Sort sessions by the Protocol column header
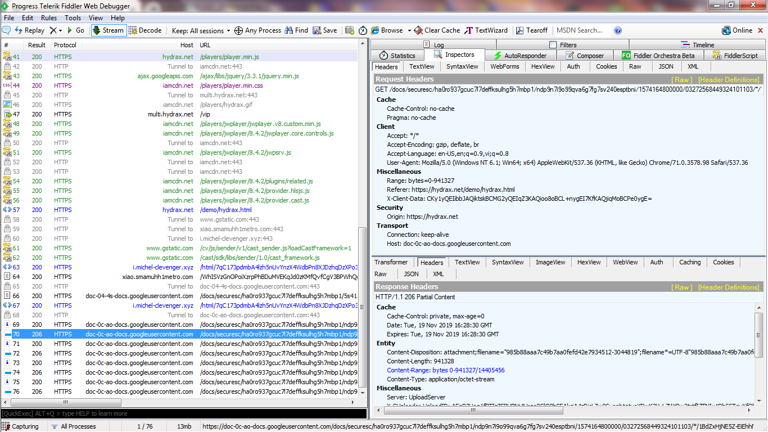 (x=65, y=45)
